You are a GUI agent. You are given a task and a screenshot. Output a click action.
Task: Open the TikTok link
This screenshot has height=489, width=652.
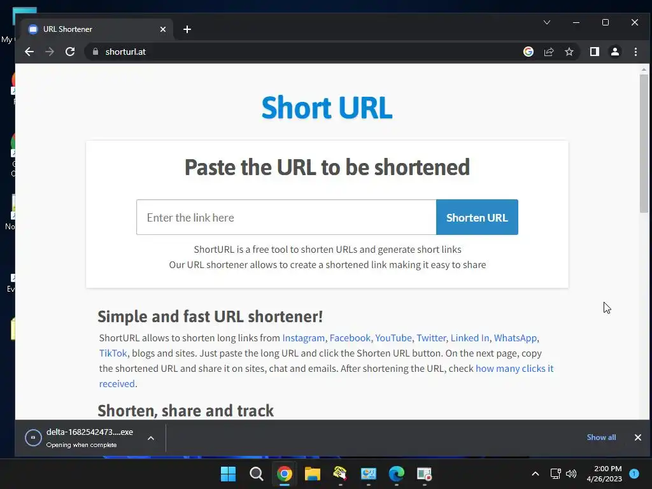113,353
